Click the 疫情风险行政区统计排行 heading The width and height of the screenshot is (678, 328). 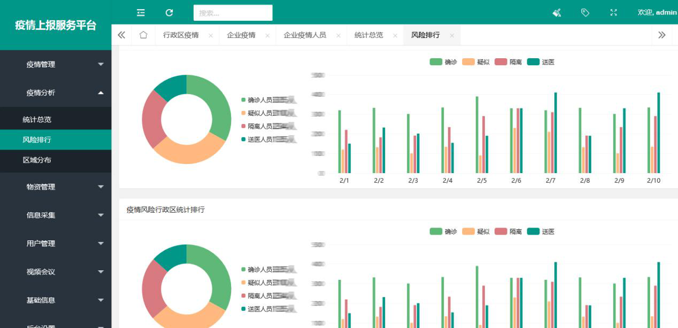(166, 209)
